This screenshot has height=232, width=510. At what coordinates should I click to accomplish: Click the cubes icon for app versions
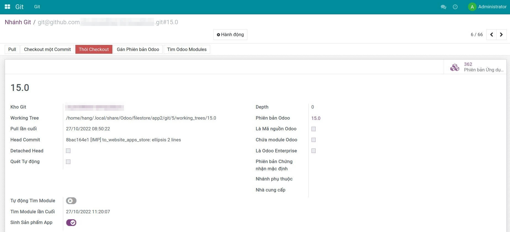pos(454,67)
